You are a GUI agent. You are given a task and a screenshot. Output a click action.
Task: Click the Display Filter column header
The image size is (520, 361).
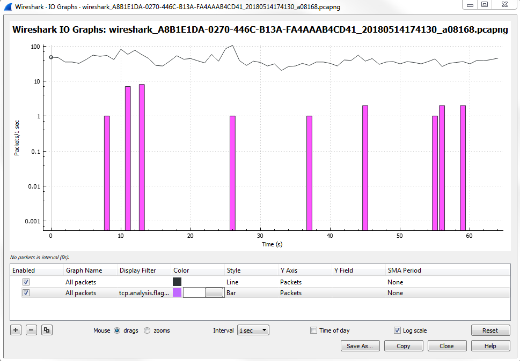point(144,270)
